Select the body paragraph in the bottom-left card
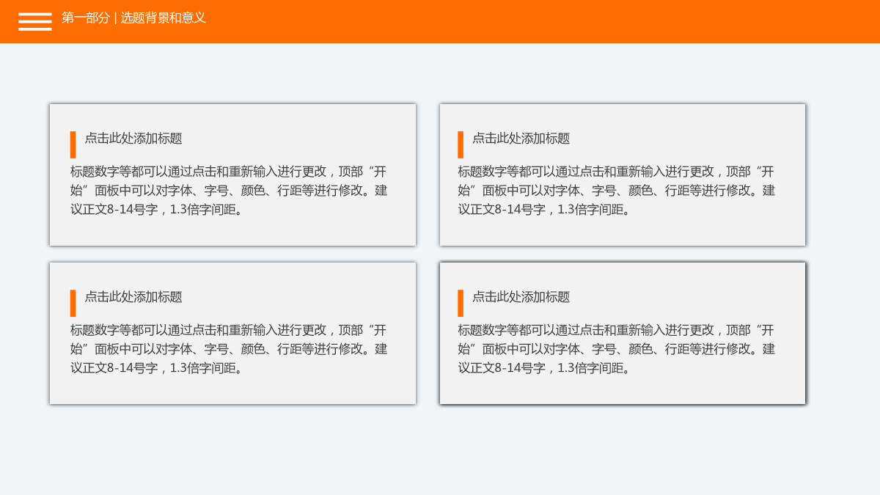 [229, 349]
